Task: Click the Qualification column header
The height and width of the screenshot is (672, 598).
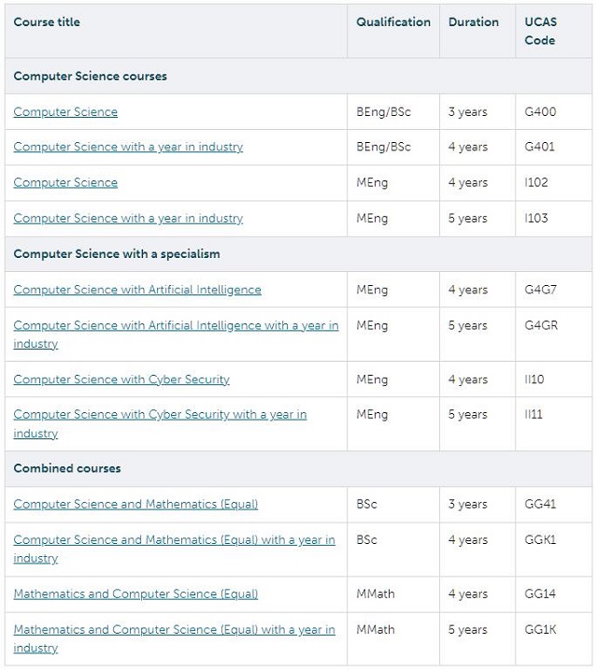Action: coord(393,22)
